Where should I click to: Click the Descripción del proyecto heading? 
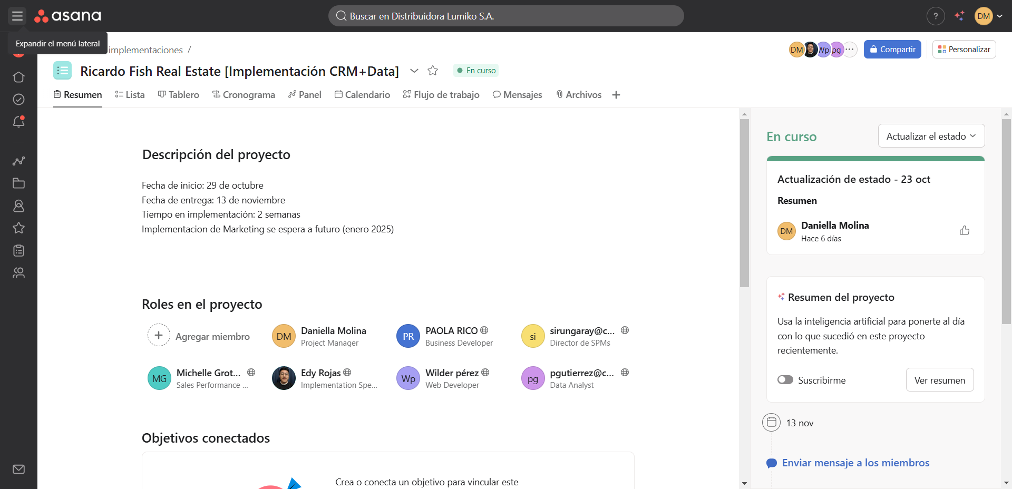(x=216, y=154)
